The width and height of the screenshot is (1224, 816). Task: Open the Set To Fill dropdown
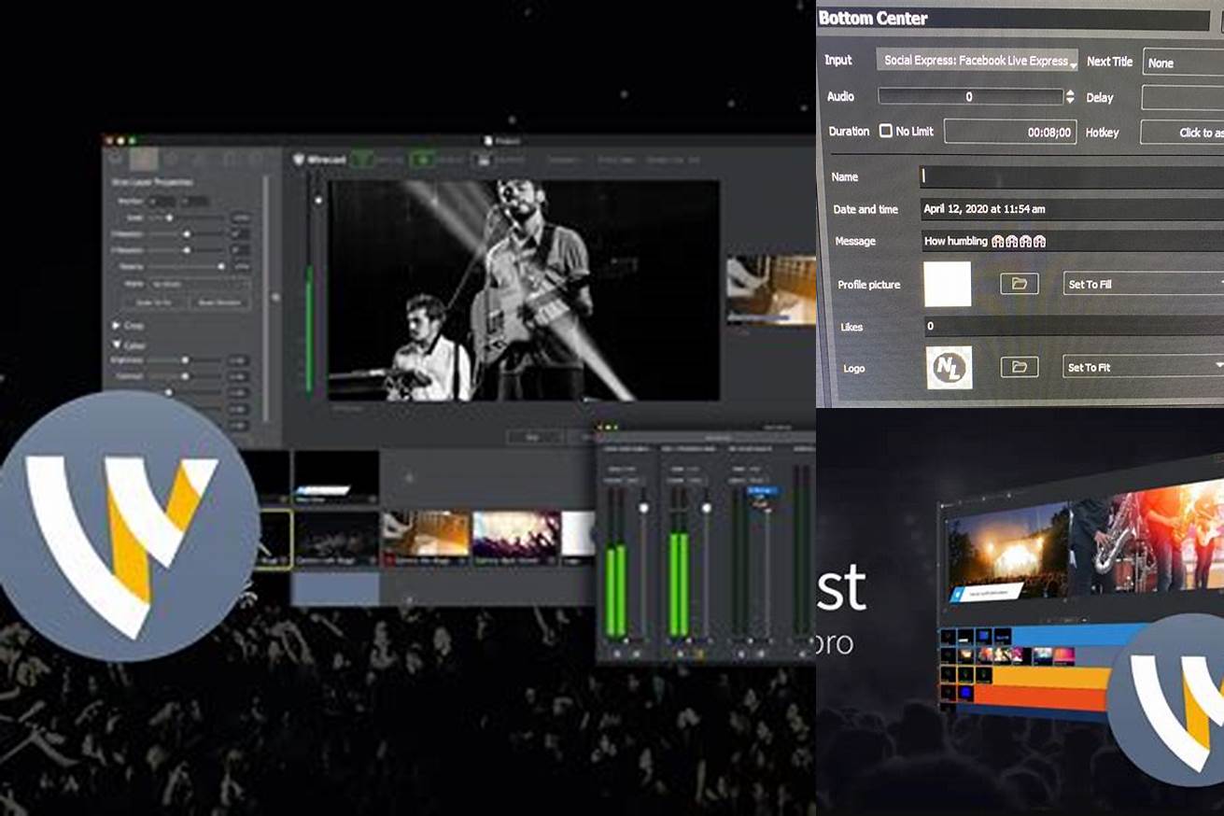click(1144, 284)
